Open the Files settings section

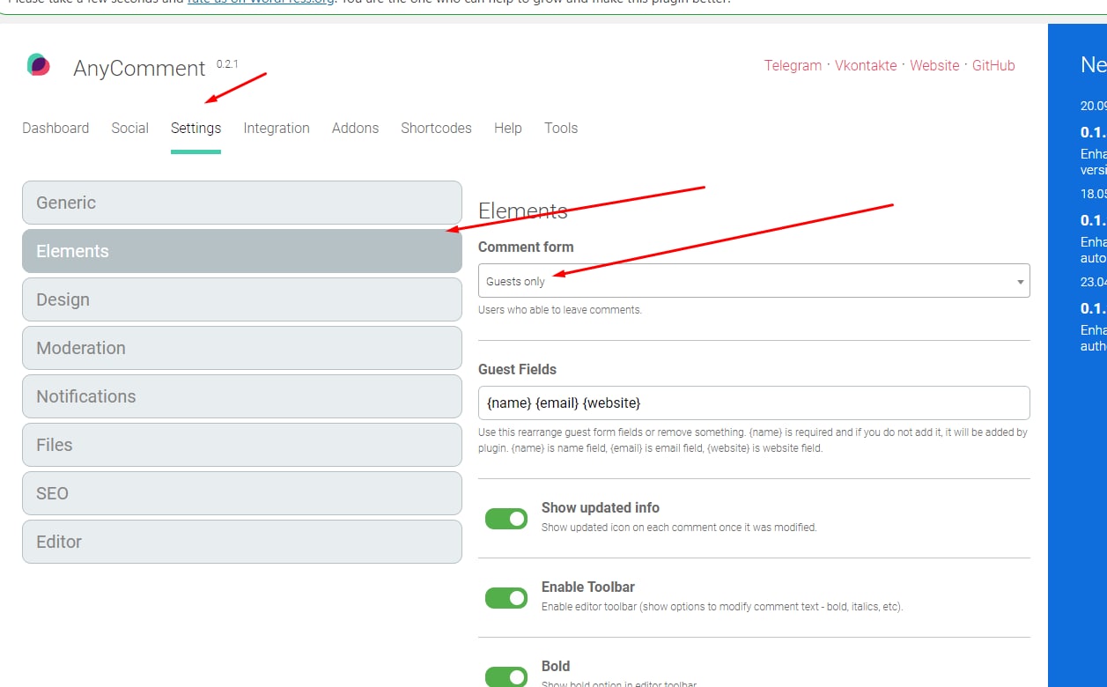point(242,445)
